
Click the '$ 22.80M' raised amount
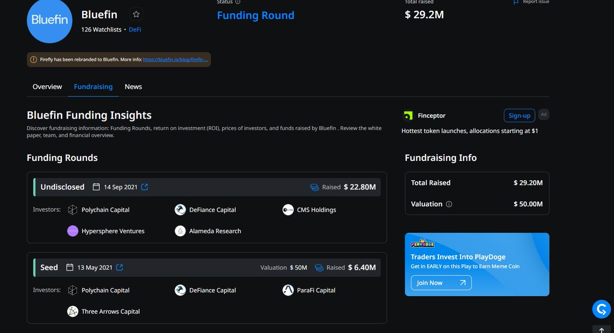(360, 187)
